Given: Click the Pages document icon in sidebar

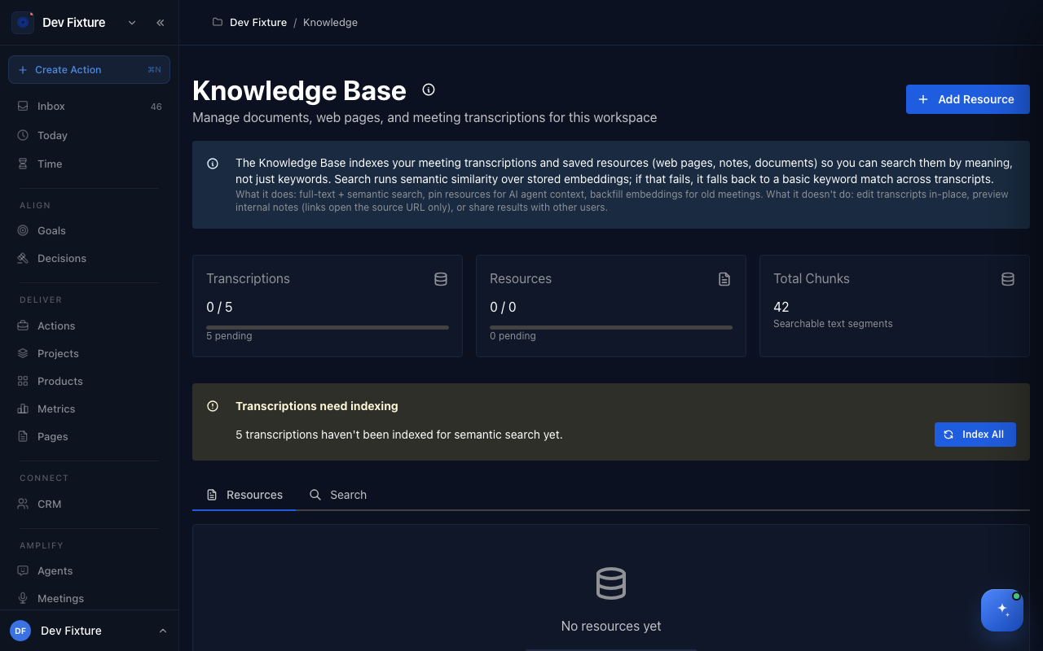Looking at the screenshot, I should pos(23,436).
